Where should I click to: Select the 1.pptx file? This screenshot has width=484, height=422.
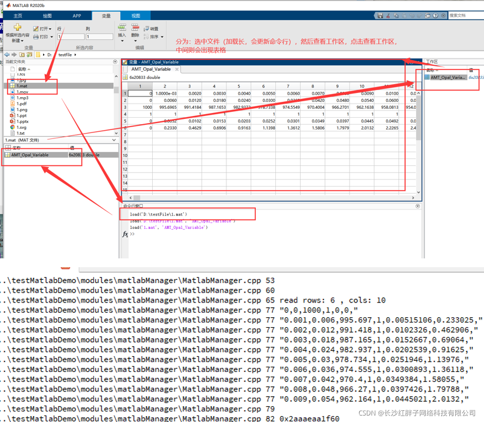pyautogui.click(x=22, y=121)
